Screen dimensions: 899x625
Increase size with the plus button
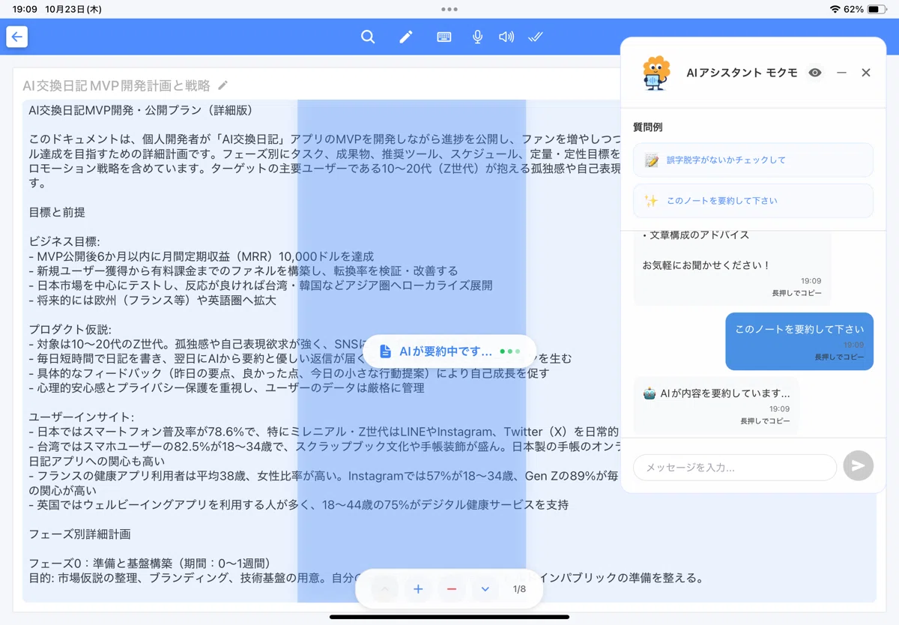pos(418,589)
